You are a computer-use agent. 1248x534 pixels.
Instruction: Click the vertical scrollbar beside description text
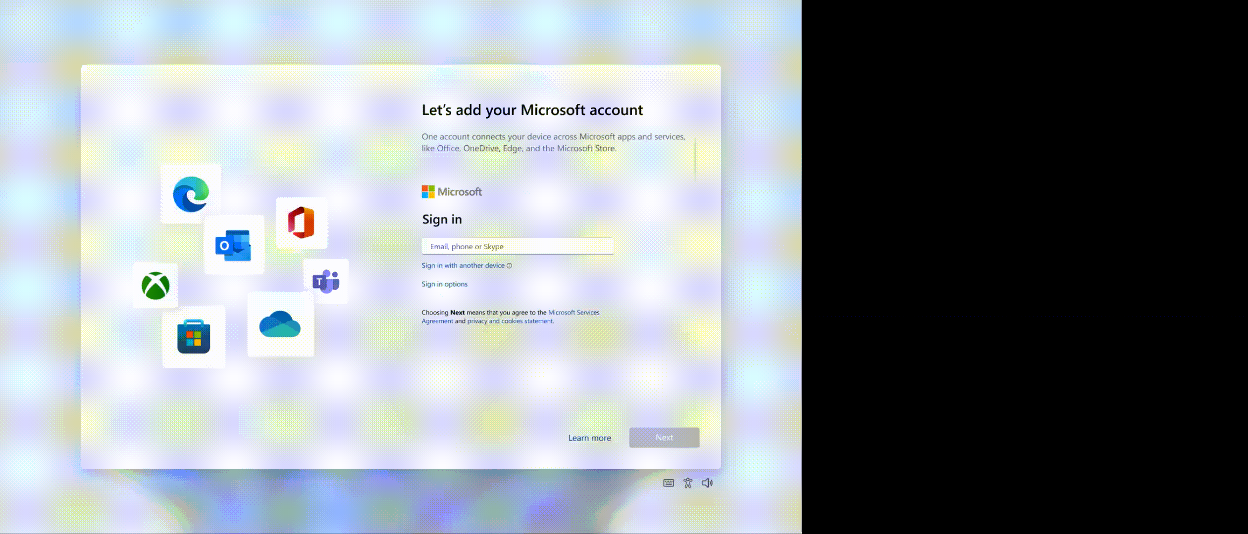coord(695,160)
